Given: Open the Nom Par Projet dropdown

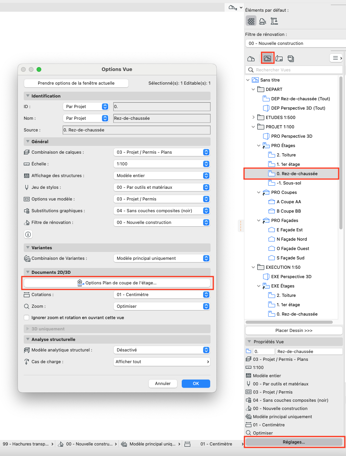Looking at the screenshot, I should click(86, 118).
